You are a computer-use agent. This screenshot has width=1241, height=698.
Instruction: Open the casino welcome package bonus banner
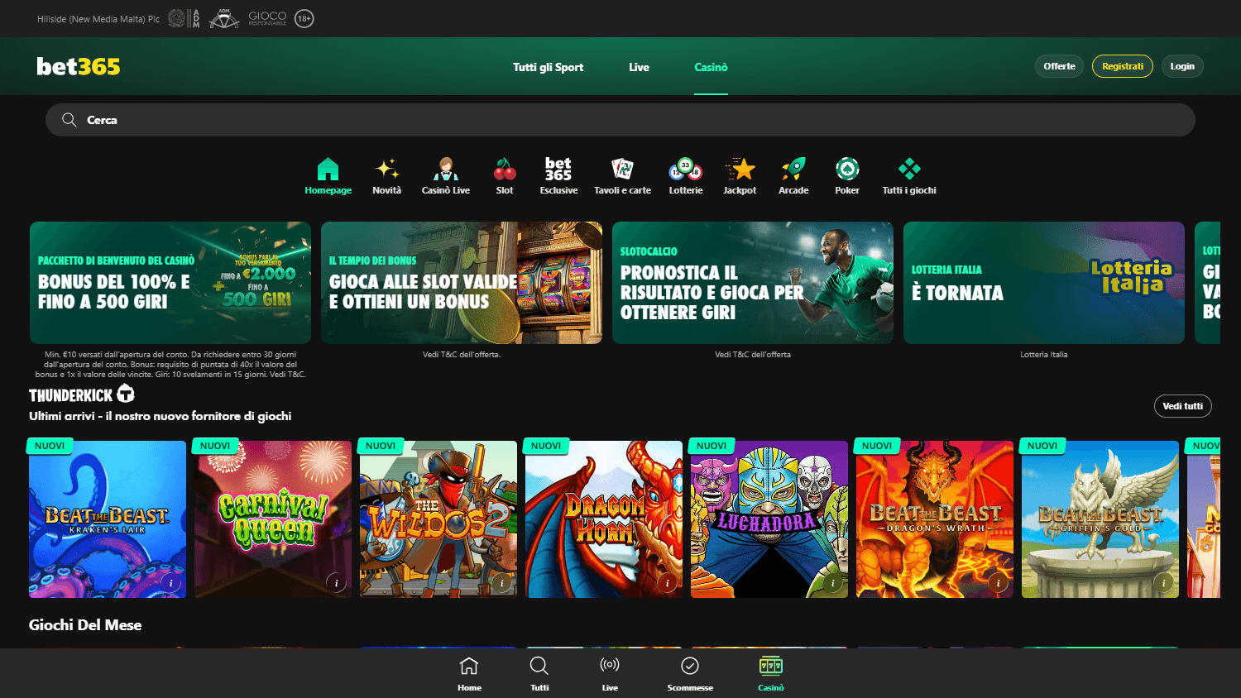pyautogui.click(x=170, y=283)
